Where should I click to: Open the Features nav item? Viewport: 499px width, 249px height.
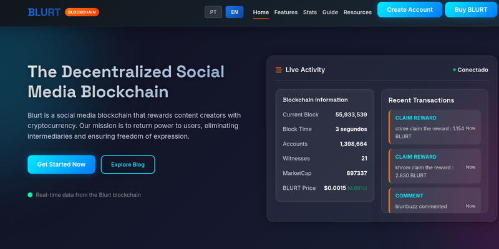pyautogui.click(x=286, y=12)
